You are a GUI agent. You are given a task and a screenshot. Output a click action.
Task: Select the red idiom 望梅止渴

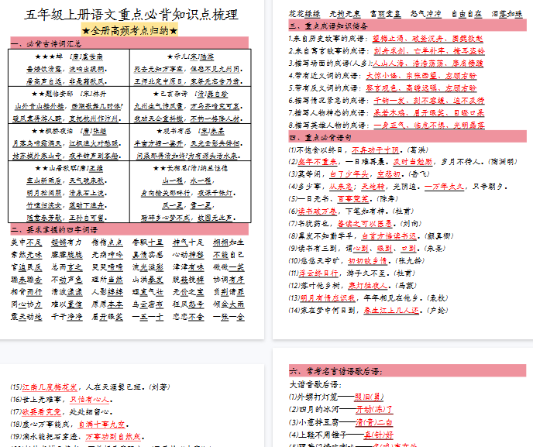388,37
